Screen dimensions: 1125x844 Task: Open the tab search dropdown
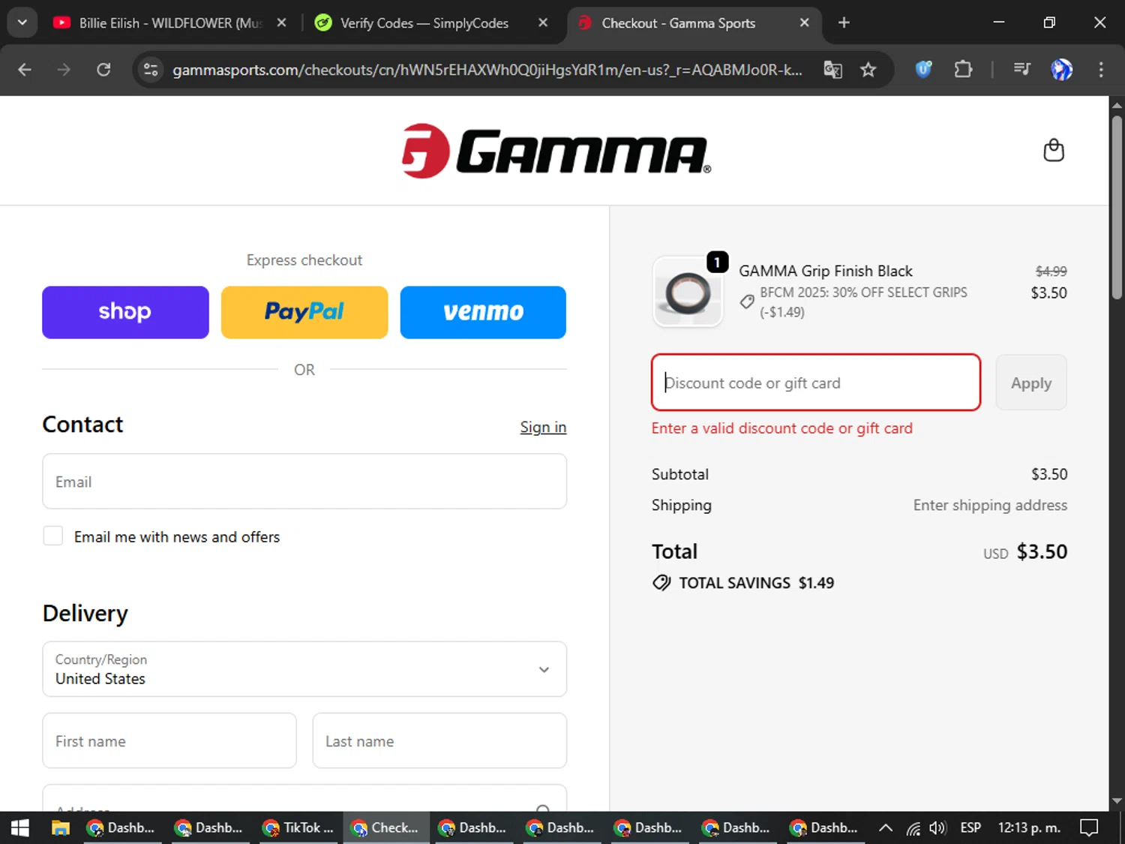(x=22, y=23)
